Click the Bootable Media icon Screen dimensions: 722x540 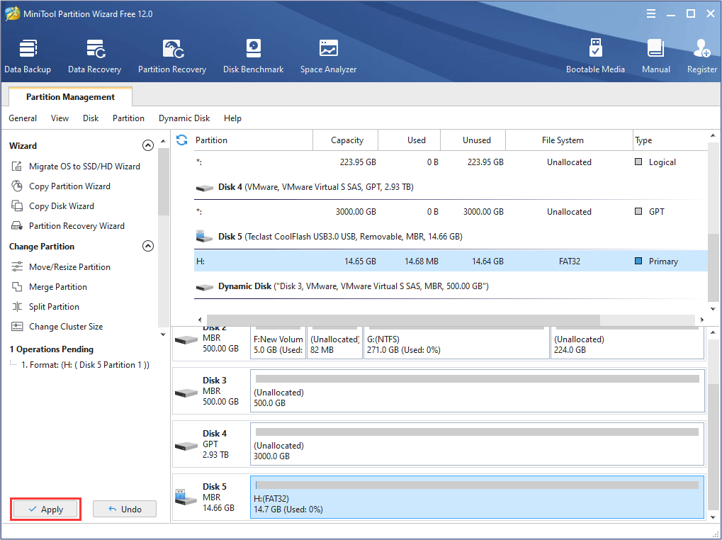[595, 56]
